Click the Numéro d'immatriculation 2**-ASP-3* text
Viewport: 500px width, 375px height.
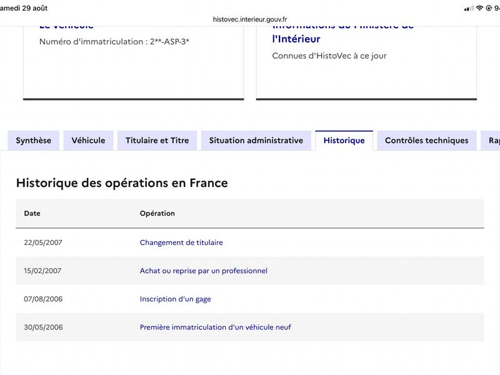click(x=114, y=42)
